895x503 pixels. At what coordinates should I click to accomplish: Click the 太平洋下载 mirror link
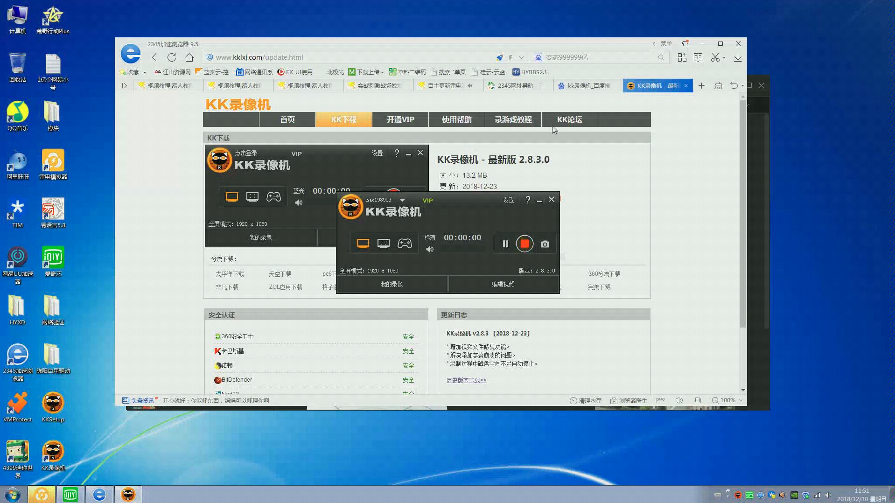pyautogui.click(x=230, y=274)
